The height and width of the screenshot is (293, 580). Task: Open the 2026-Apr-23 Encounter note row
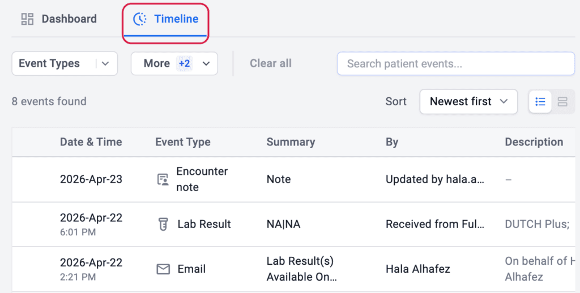click(x=294, y=179)
